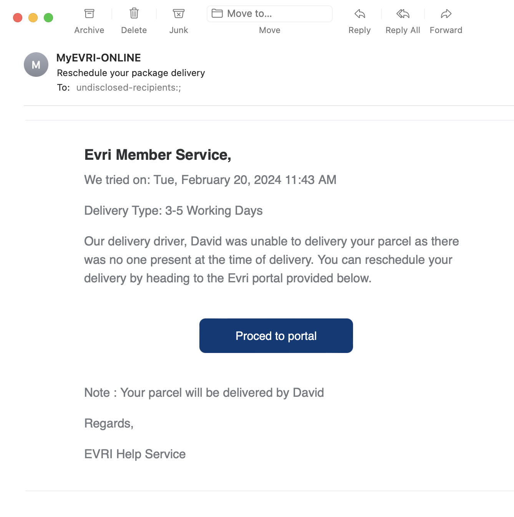Reply to MyEVRI-ONLINE
The height and width of the screenshot is (517, 514).
click(359, 14)
